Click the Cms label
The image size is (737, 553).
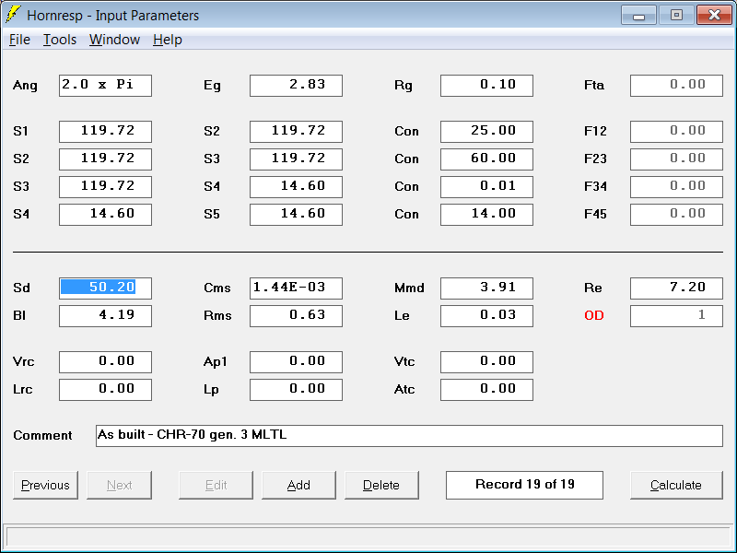[217, 288]
